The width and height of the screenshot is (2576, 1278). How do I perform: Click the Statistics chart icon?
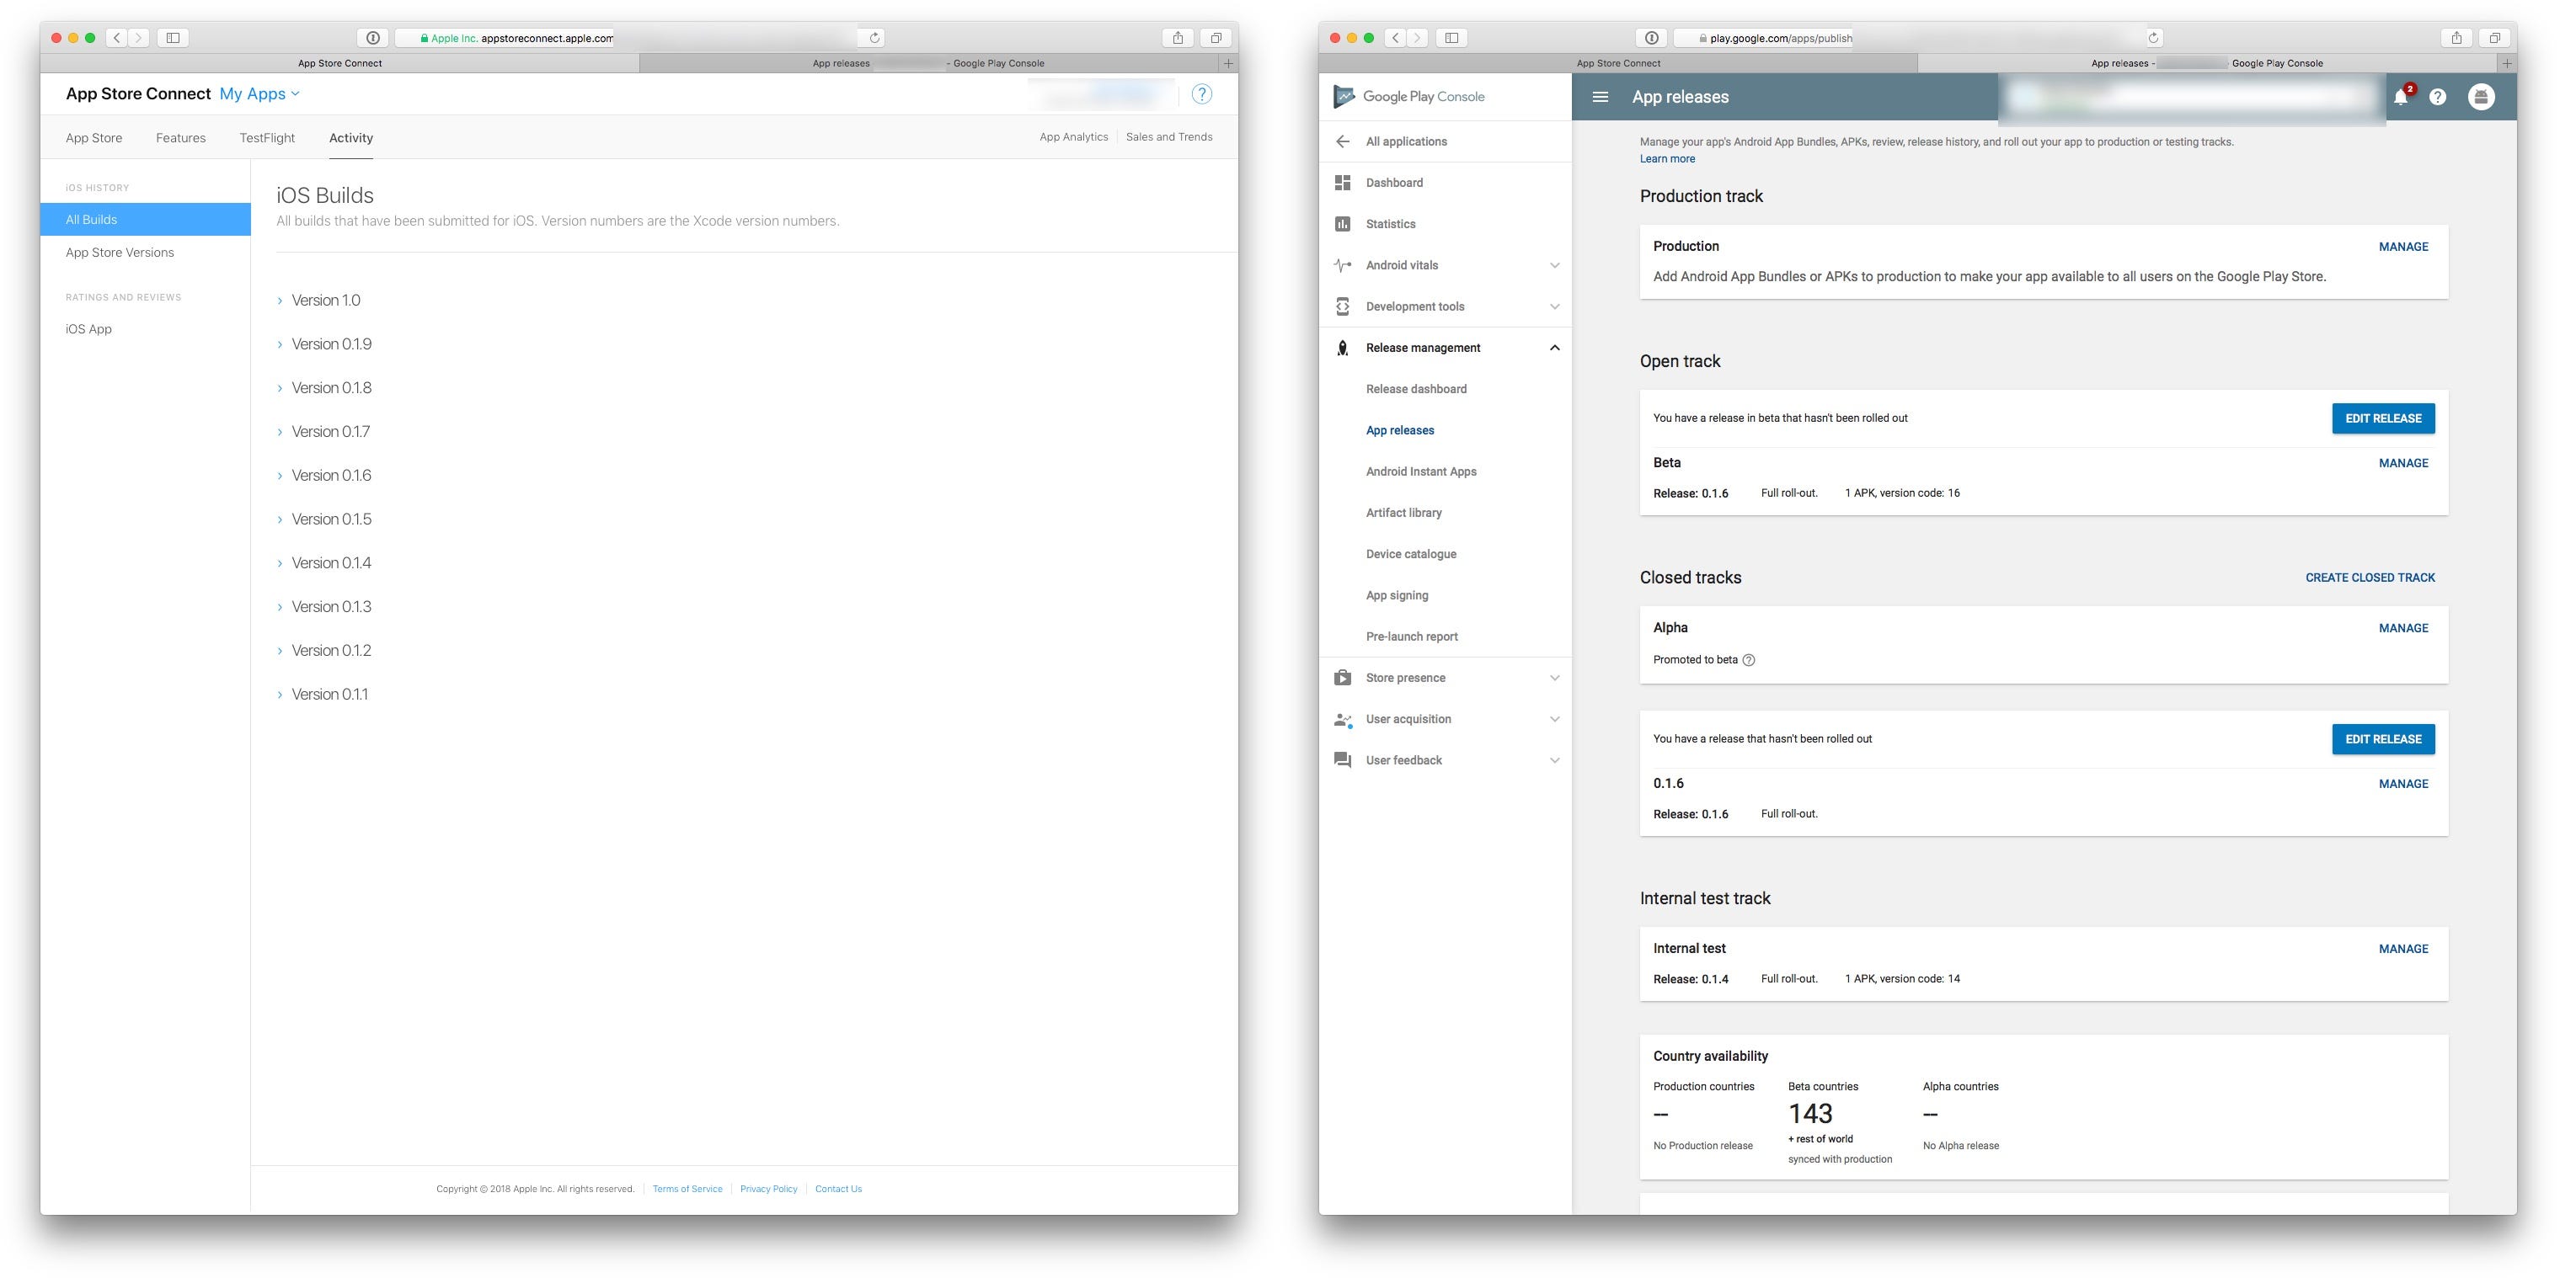pyautogui.click(x=1342, y=224)
